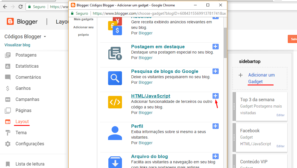Click the Perfil person icon
Screen dimensions: 297x168
tap(115, 133)
